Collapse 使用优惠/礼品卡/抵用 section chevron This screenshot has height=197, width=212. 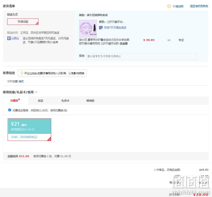tap(36, 92)
